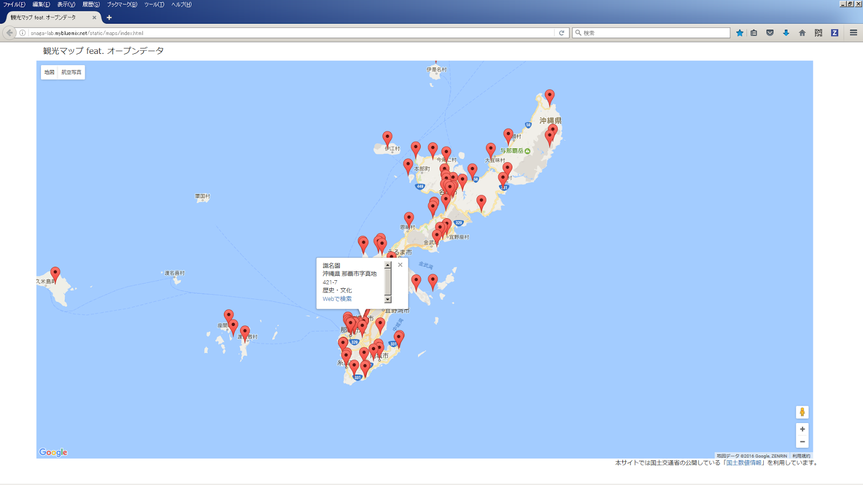Open the ツール menu
Image resolution: width=863 pixels, height=485 pixels.
[154, 4]
